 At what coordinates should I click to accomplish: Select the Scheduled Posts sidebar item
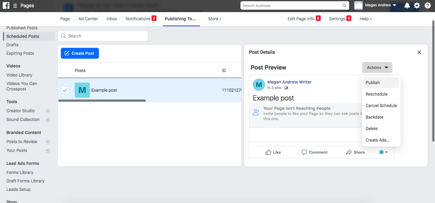click(23, 36)
